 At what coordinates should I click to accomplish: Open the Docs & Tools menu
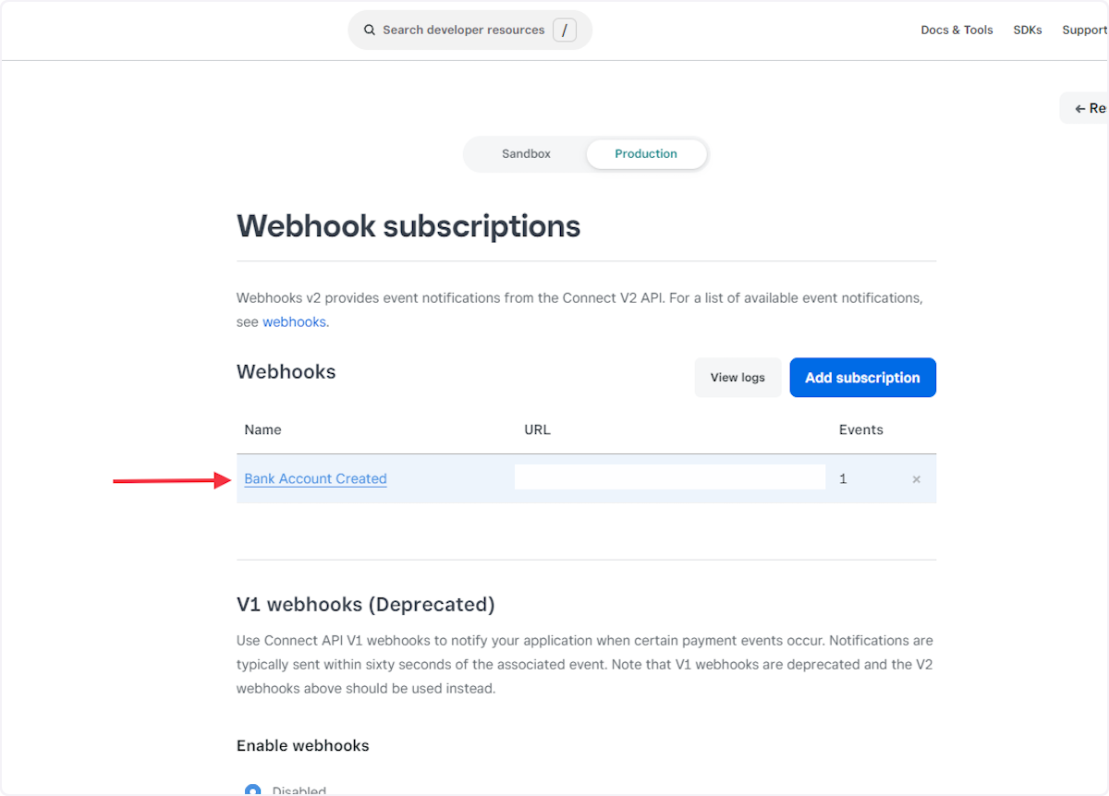click(x=957, y=30)
